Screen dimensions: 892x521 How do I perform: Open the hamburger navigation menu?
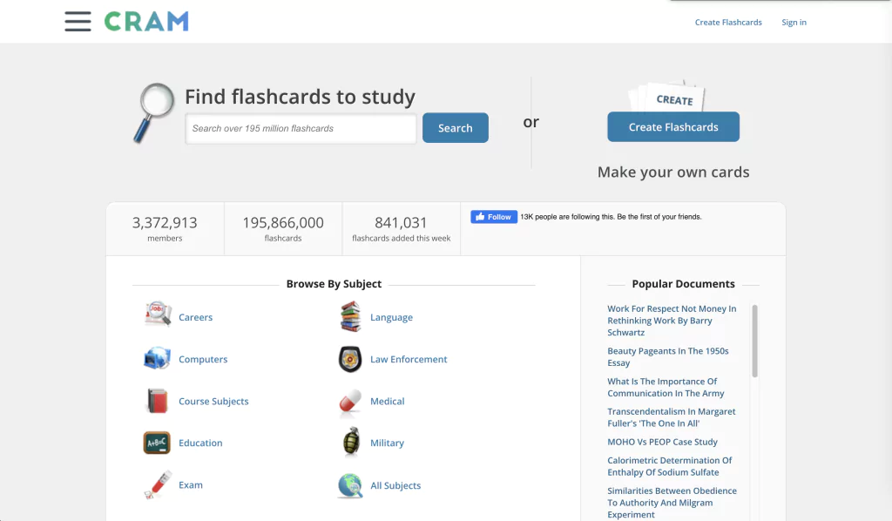tap(78, 22)
